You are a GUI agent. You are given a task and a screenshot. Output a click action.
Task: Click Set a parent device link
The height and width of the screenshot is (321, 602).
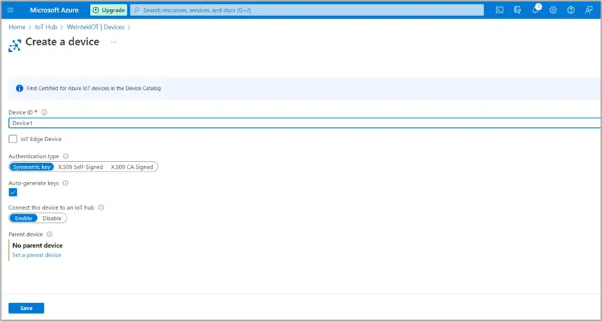point(37,255)
